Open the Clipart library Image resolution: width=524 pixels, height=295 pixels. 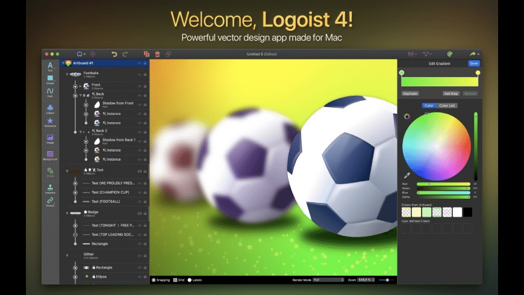(50, 109)
